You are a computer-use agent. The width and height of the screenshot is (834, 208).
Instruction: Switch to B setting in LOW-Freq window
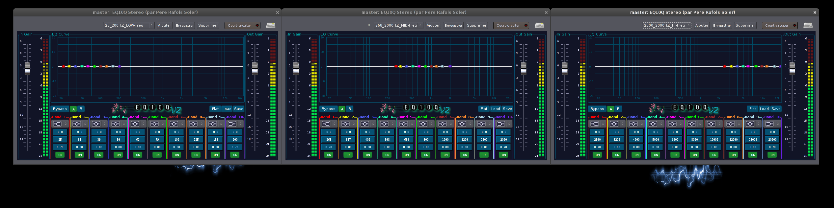click(81, 109)
